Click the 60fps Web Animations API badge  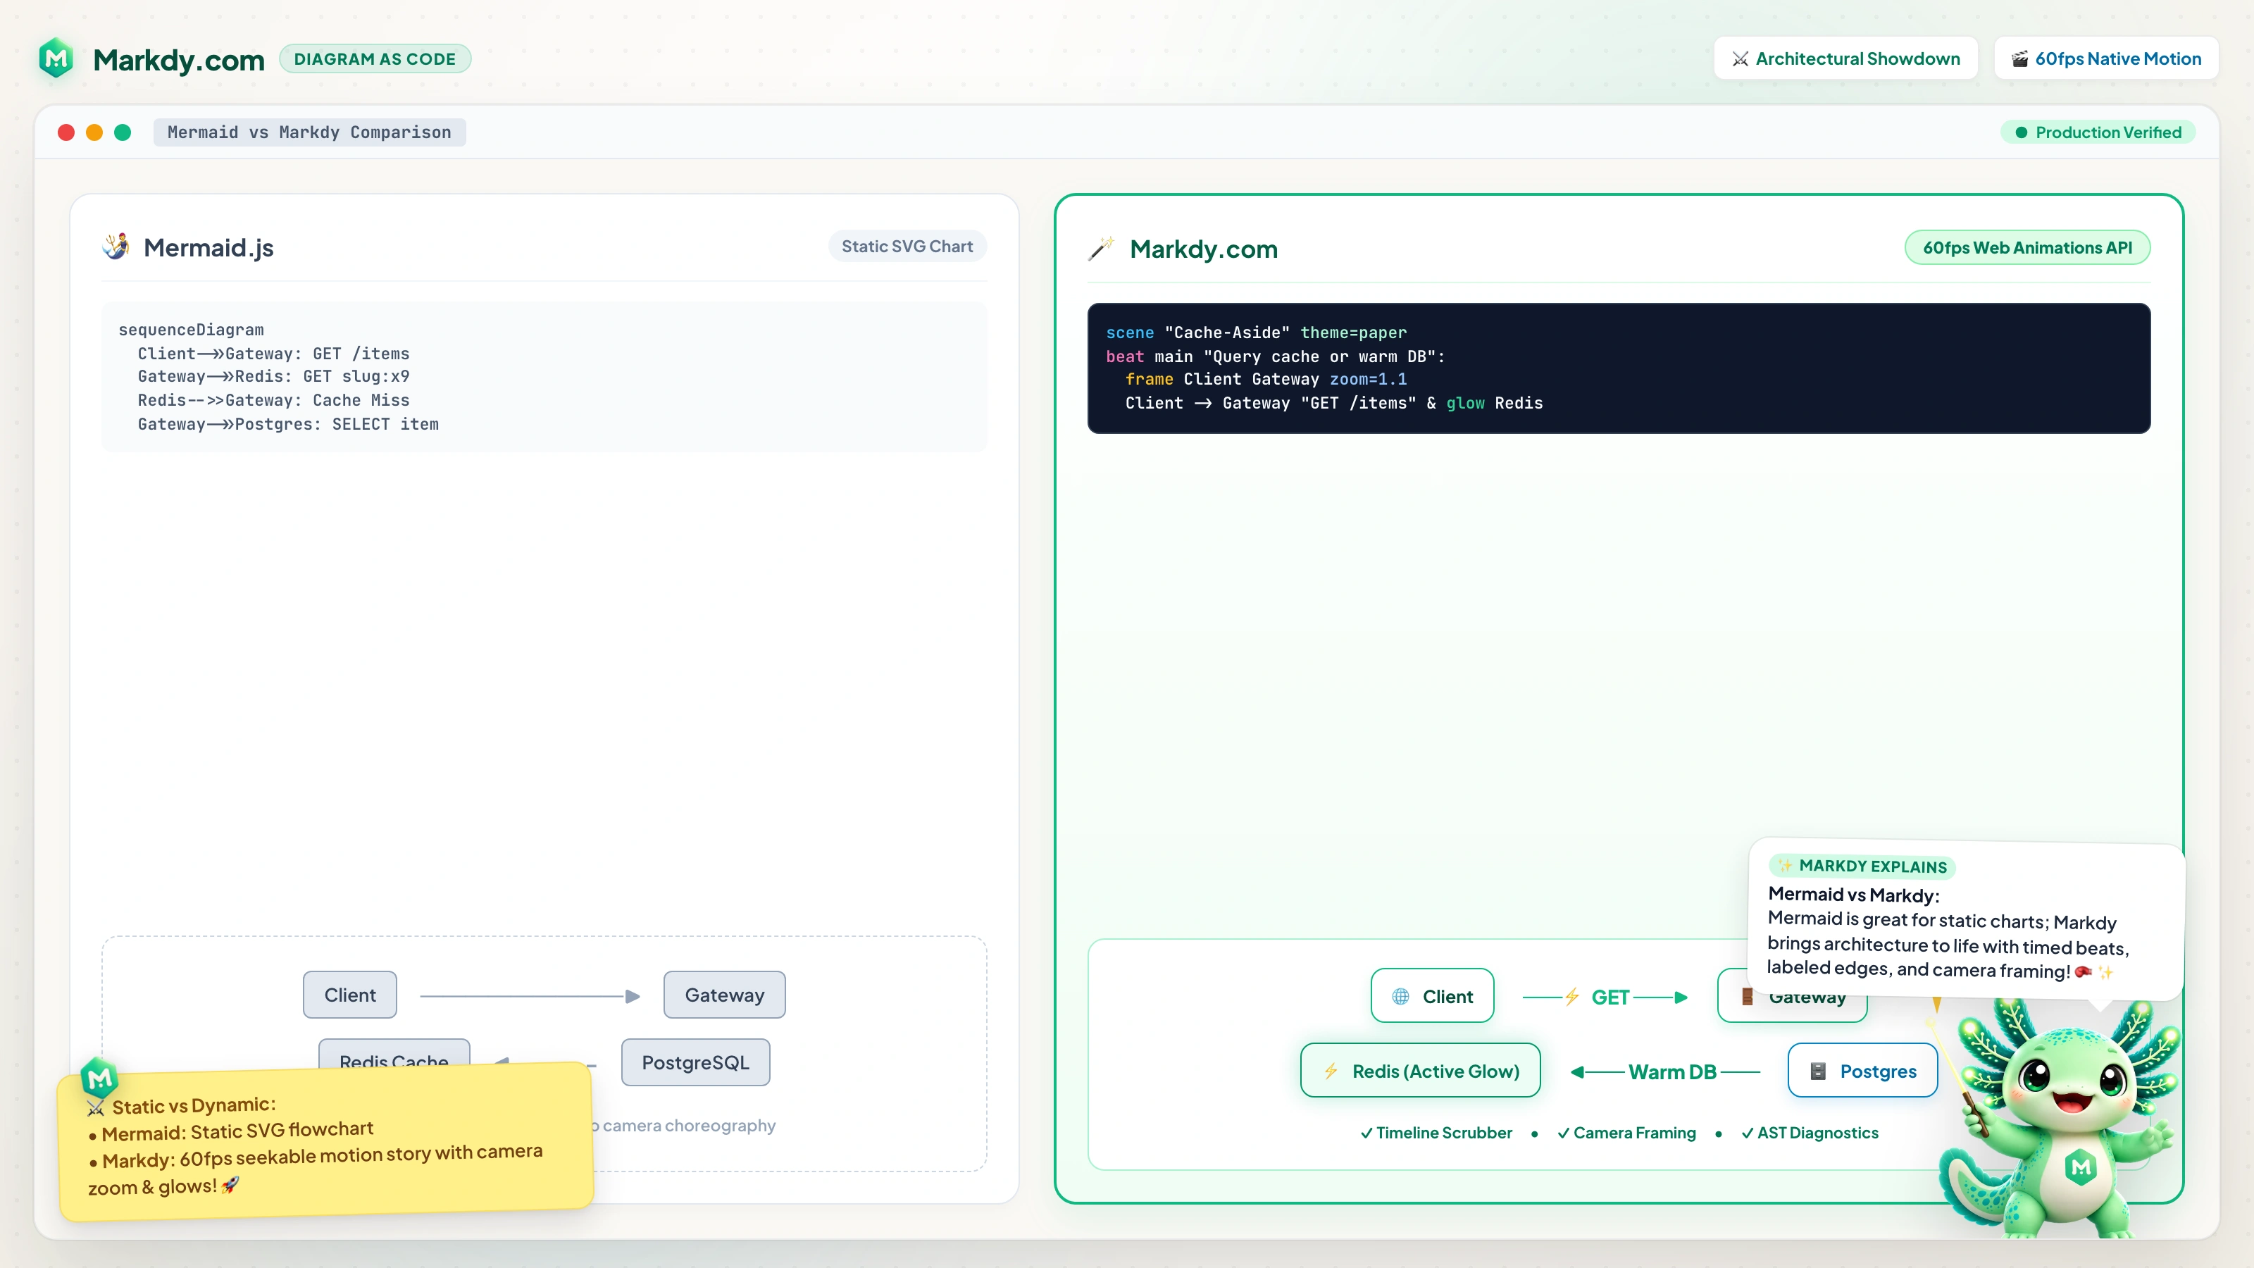pyautogui.click(x=2027, y=248)
